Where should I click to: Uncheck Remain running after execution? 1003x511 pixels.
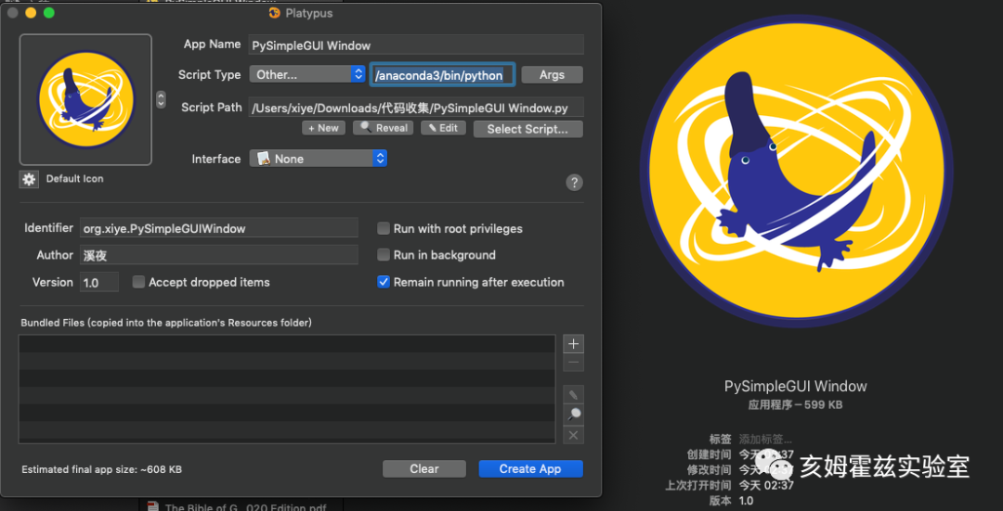click(384, 282)
